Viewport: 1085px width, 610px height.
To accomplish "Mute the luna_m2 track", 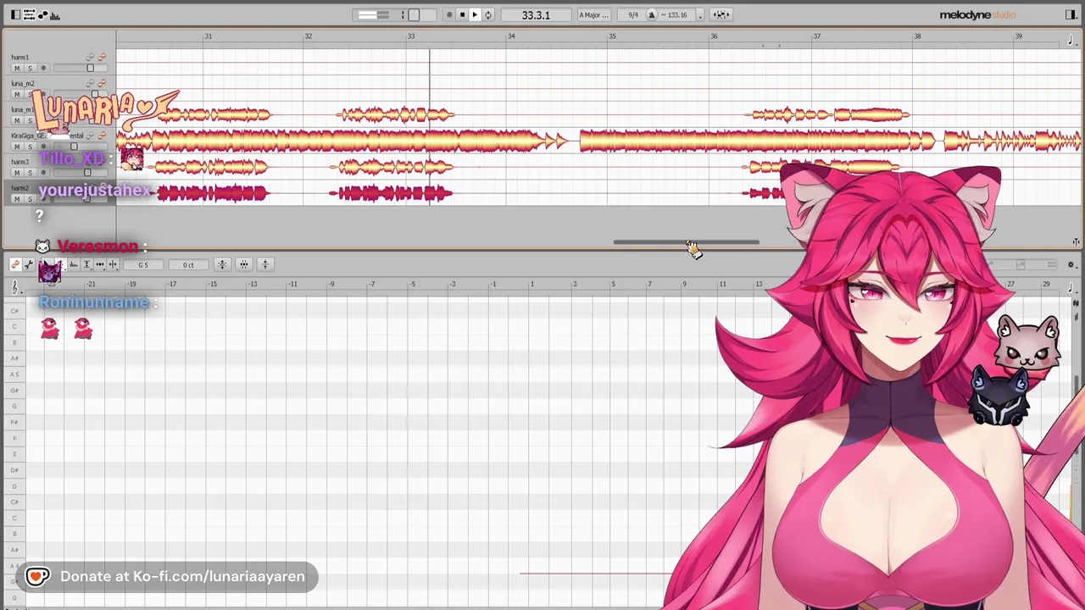I will pos(16,94).
